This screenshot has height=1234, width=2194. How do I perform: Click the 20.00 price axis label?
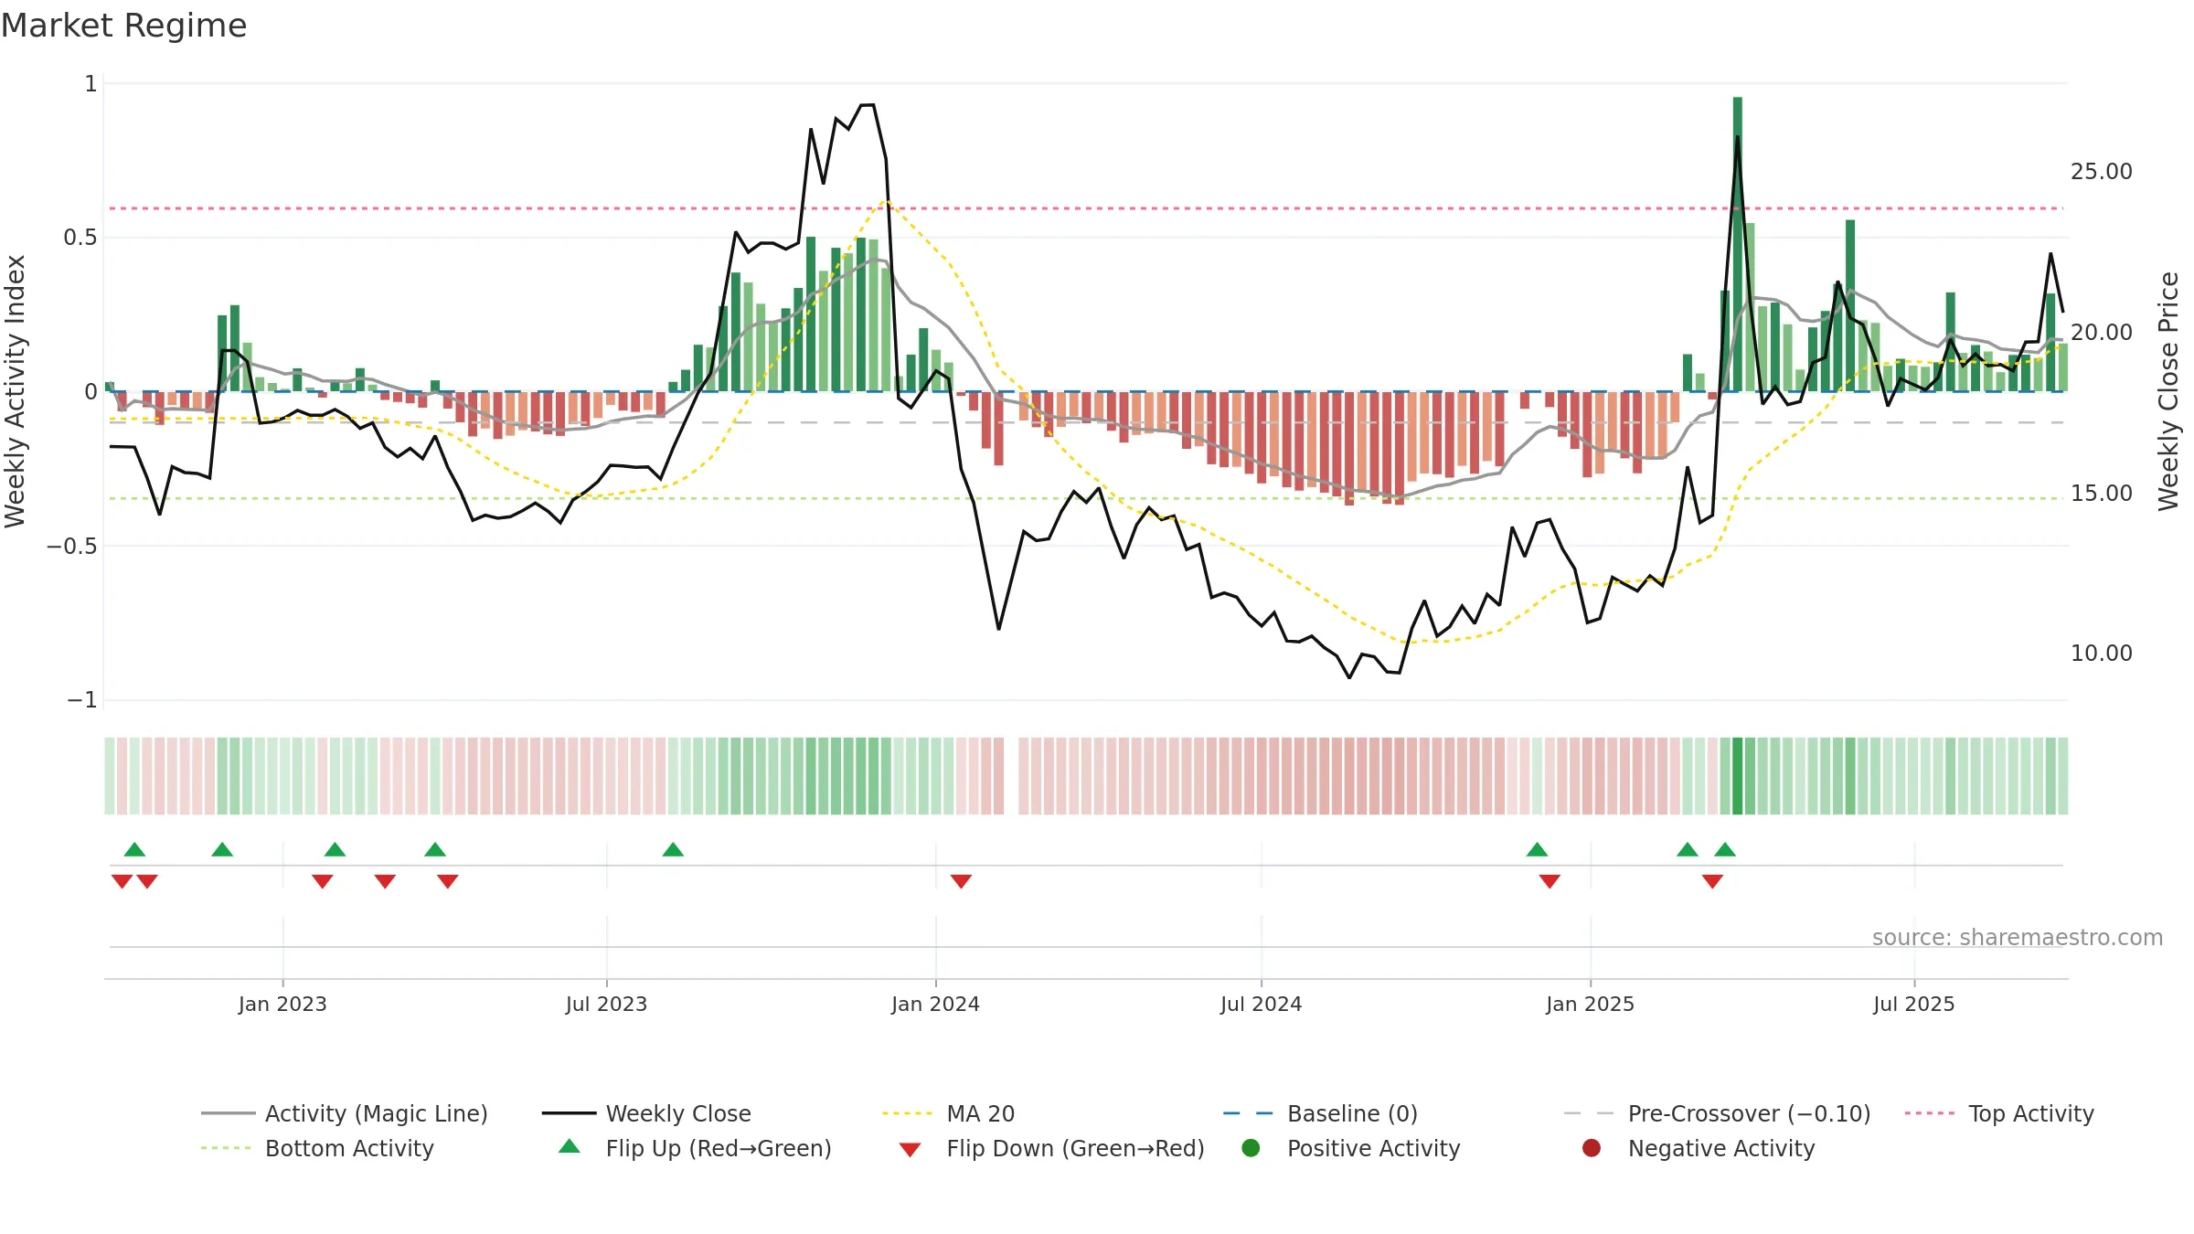click(x=2102, y=333)
